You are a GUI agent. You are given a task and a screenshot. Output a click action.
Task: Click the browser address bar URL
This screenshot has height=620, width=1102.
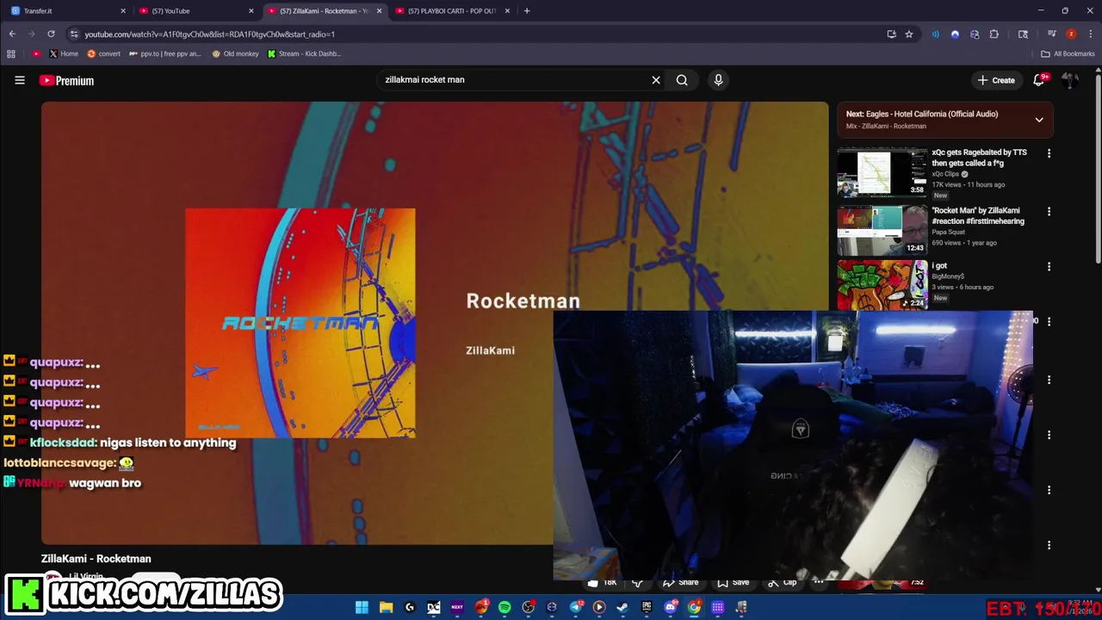(x=209, y=34)
